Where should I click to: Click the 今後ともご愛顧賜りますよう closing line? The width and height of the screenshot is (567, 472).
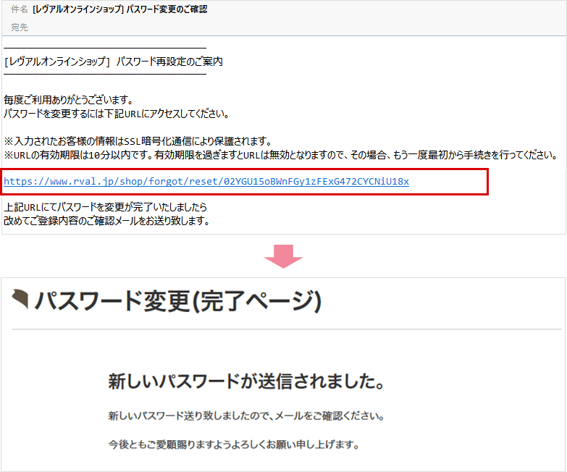click(x=234, y=444)
